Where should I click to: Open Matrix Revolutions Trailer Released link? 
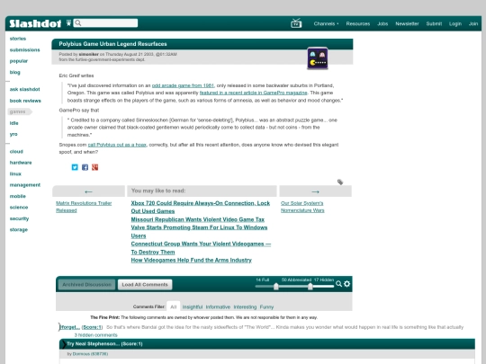pos(84,207)
